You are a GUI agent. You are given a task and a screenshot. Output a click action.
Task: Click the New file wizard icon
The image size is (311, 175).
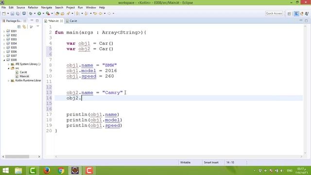click(x=4, y=14)
